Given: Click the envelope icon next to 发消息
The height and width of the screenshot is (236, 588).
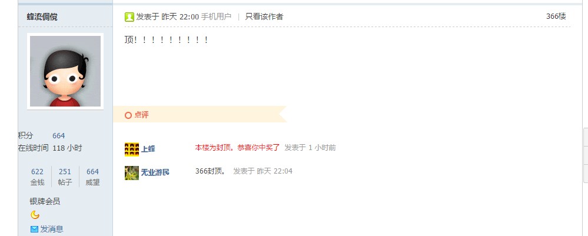Looking at the screenshot, I should coord(34,229).
